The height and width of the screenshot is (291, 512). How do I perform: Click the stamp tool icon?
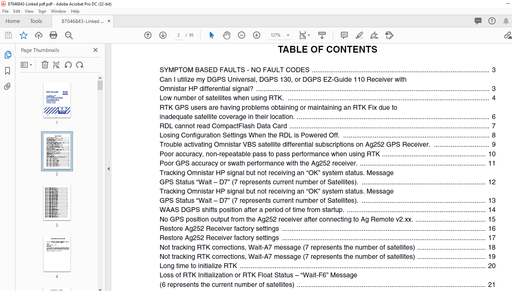coord(389,35)
